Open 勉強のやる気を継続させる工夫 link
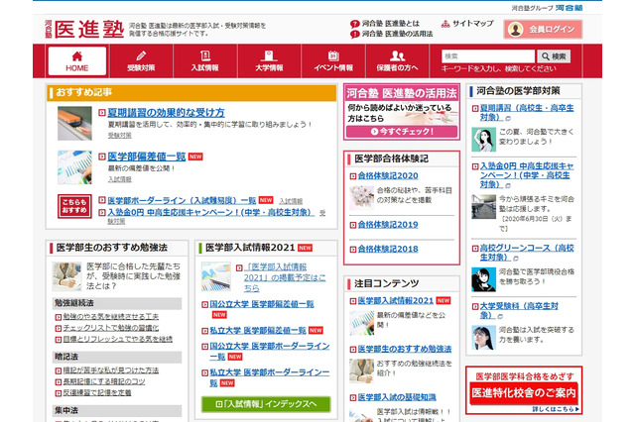Screen dimensions: 635x422 (110, 317)
